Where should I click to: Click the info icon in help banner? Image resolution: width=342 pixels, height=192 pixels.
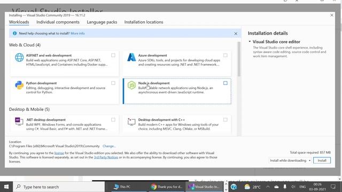pos(14,33)
